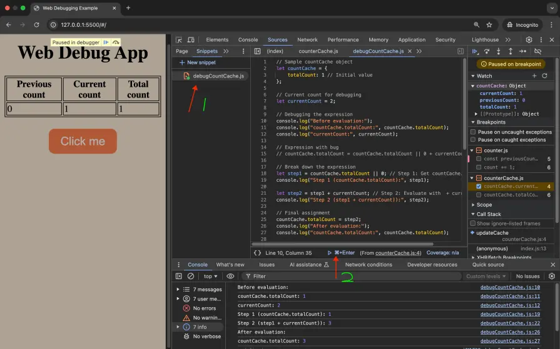Image resolution: width=560 pixels, height=349 pixels.
Task: Enable Pause on caught exceptions
Action: [473, 140]
